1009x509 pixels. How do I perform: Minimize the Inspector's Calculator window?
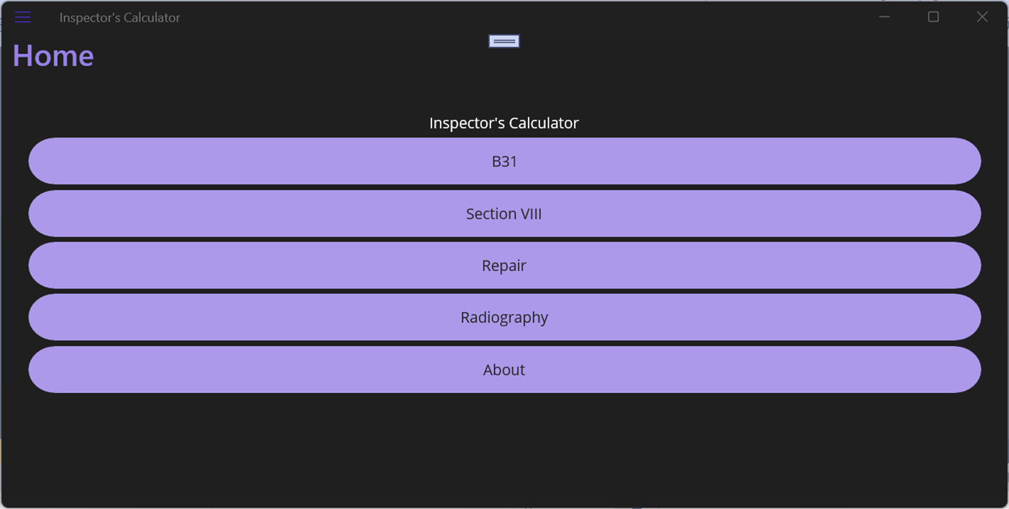pos(884,17)
